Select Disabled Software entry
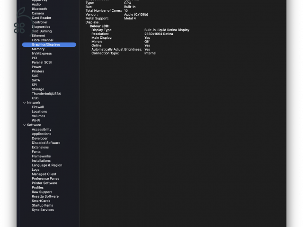The image size is (303, 227). coord(46,143)
